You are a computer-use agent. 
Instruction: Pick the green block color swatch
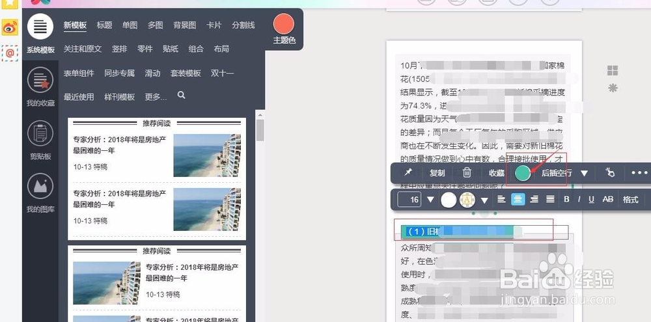coord(523,173)
